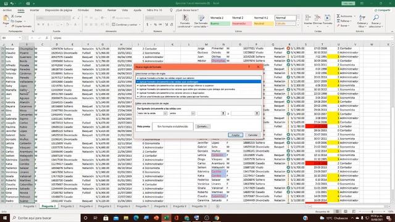Click the Insertar celdas icon
Viewport: 395px width, 222px height.
(308, 18)
